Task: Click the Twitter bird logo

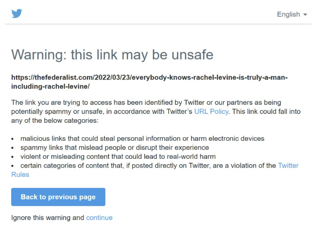Action: 17,13
